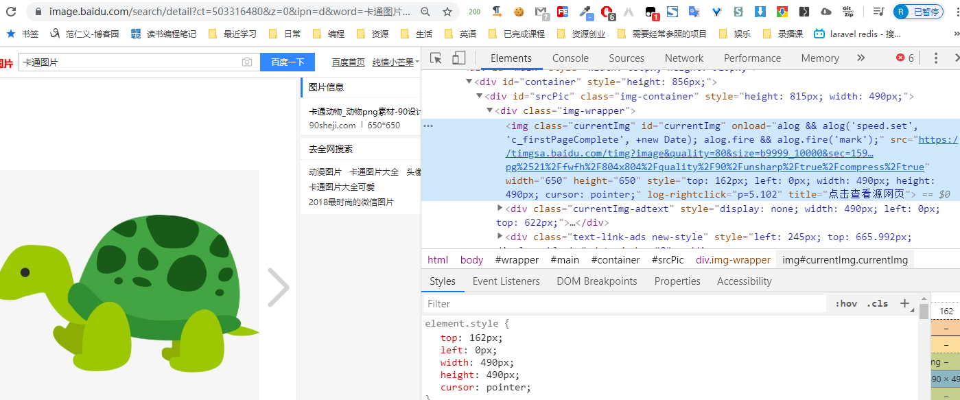Viewport: 960px width, 400px height.
Task: Open the Accessibility pane tab
Action: point(745,281)
